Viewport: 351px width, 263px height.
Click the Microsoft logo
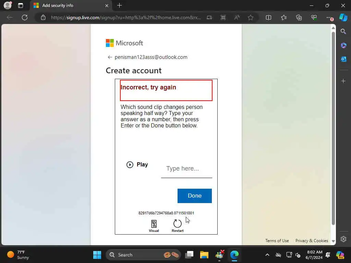point(124,43)
